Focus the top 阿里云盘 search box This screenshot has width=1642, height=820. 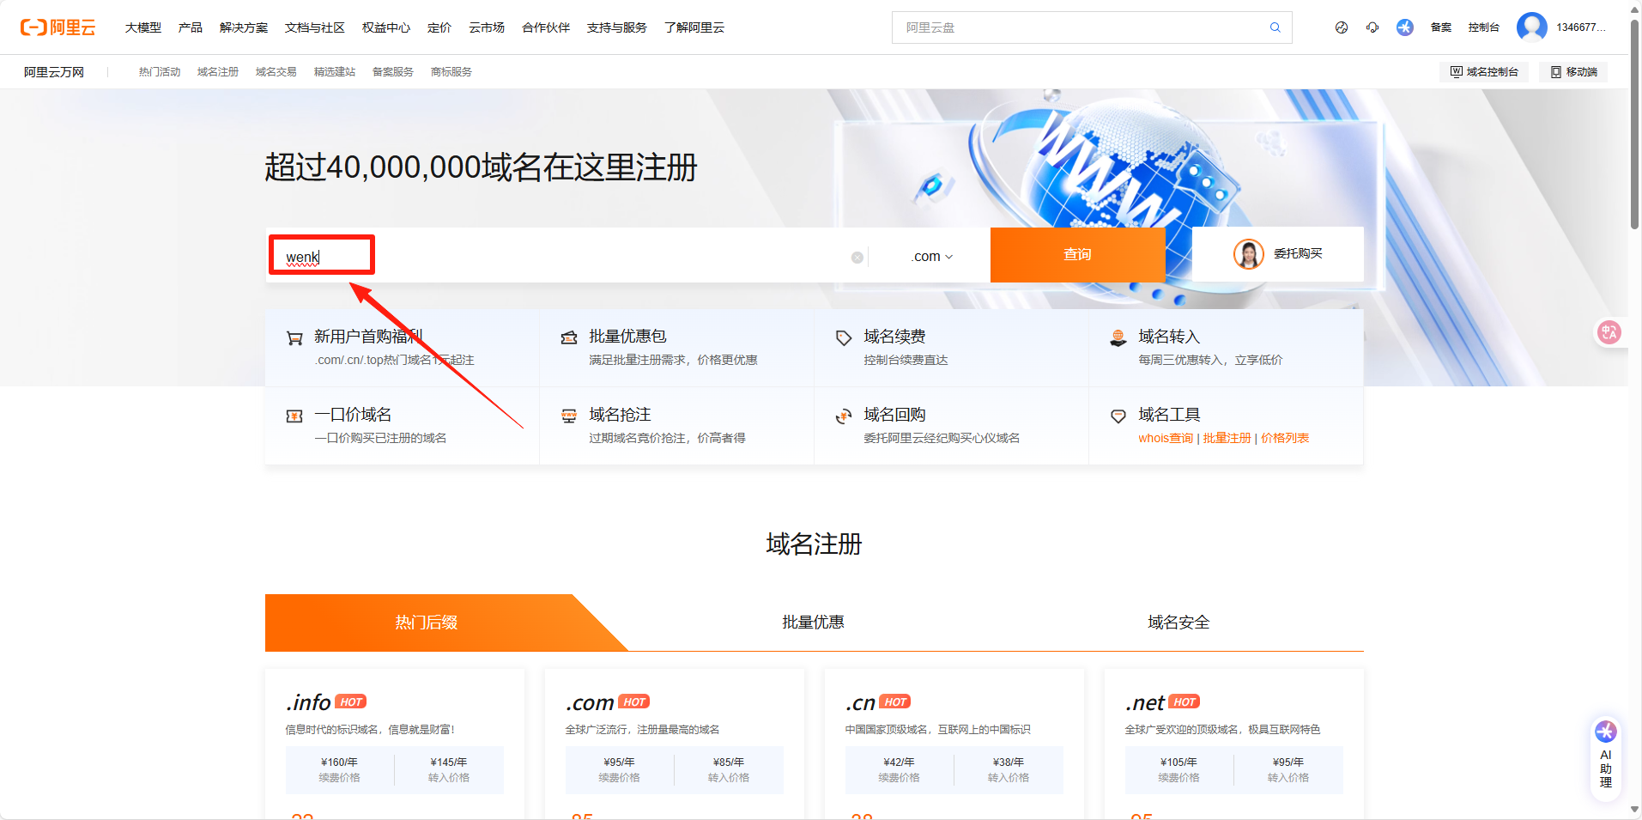click(x=1092, y=27)
